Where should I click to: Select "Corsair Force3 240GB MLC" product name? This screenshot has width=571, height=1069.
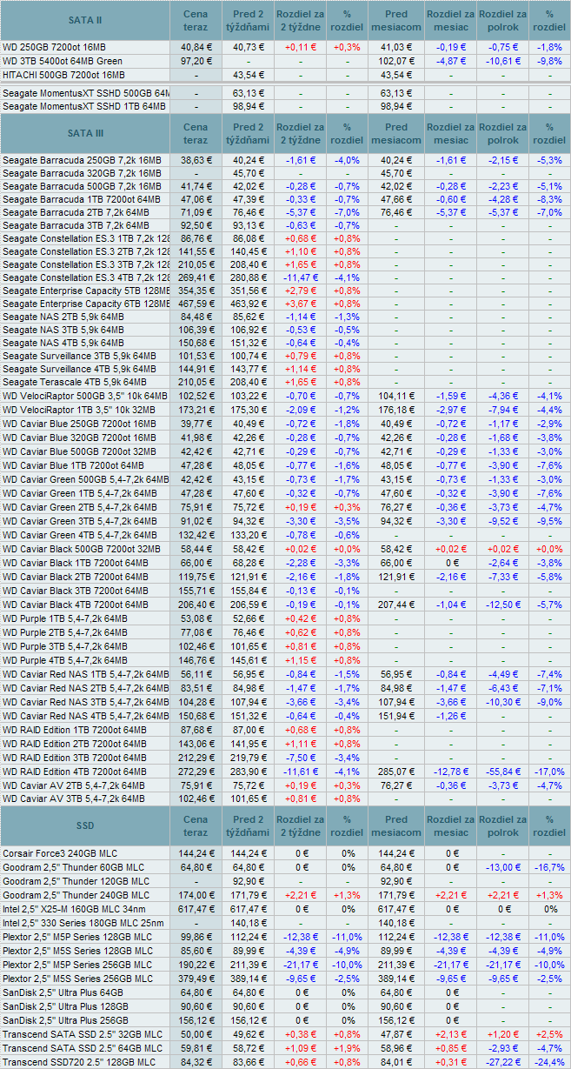[x=60, y=853]
